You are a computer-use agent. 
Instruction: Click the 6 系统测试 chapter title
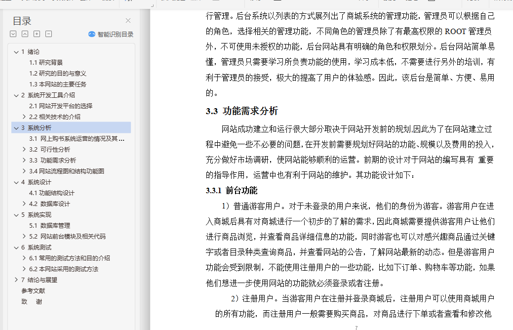(36, 247)
